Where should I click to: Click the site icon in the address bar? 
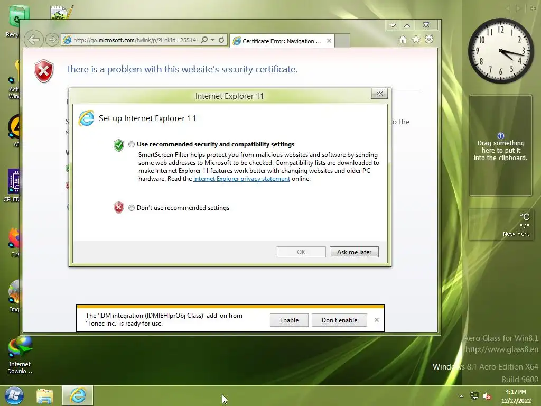tap(67, 40)
